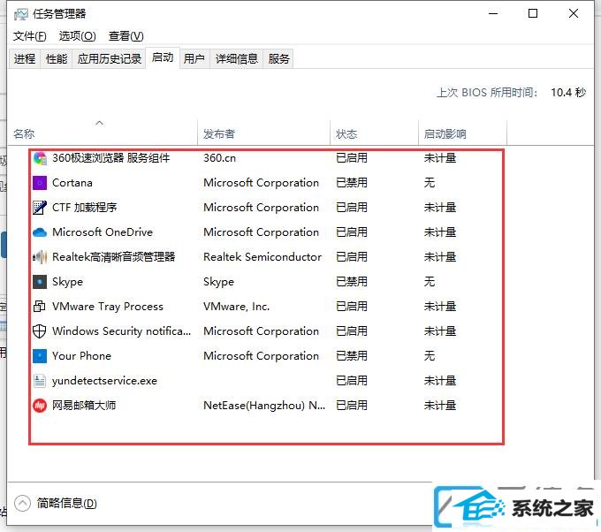Click the Windows Security shield icon
The image size is (601, 532).
(40, 331)
